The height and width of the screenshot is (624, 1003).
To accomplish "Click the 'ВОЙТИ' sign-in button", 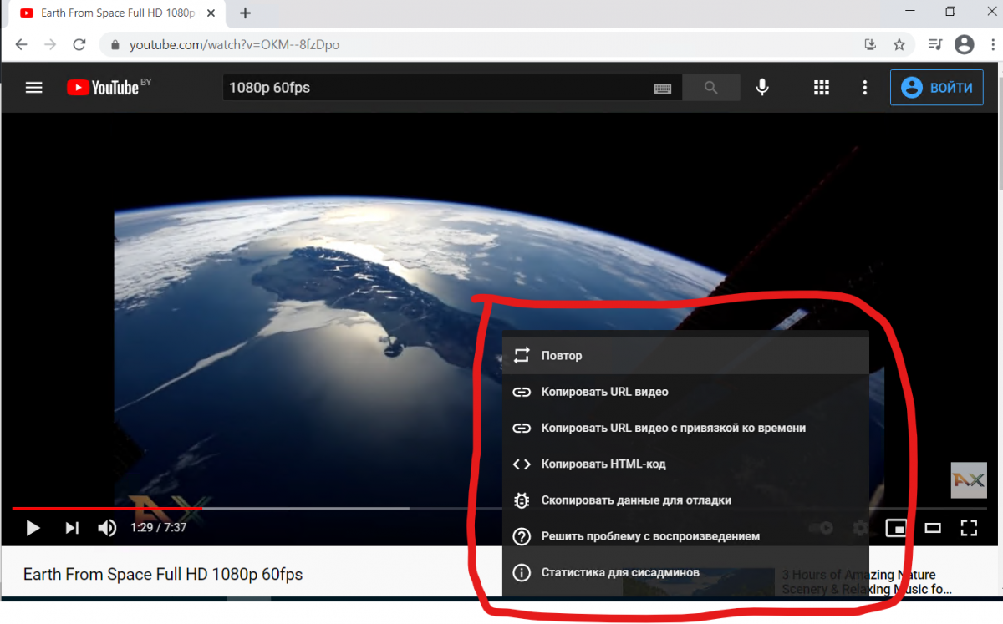I will click(936, 88).
